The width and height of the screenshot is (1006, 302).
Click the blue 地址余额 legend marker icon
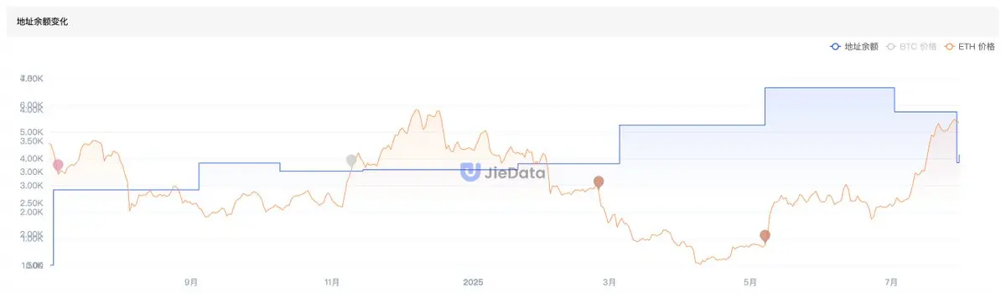point(835,47)
